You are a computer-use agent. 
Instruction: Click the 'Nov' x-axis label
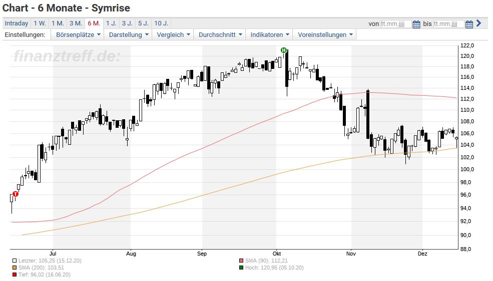[x=351, y=254]
